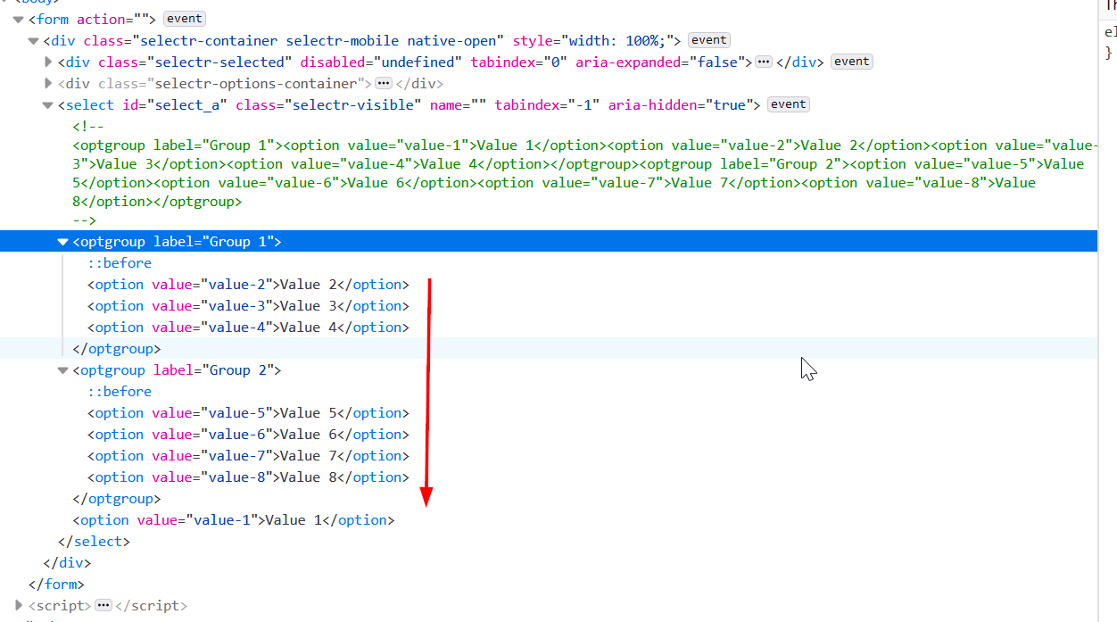The width and height of the screenshot is (1117, 622).
Task: Click the ellipsis button inside the selectr-selected div
Action: (764, 62)
